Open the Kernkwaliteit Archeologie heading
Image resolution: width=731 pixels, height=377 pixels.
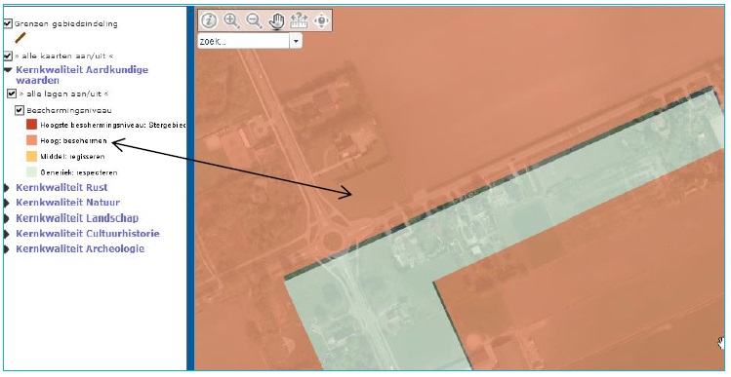(80, 248)
